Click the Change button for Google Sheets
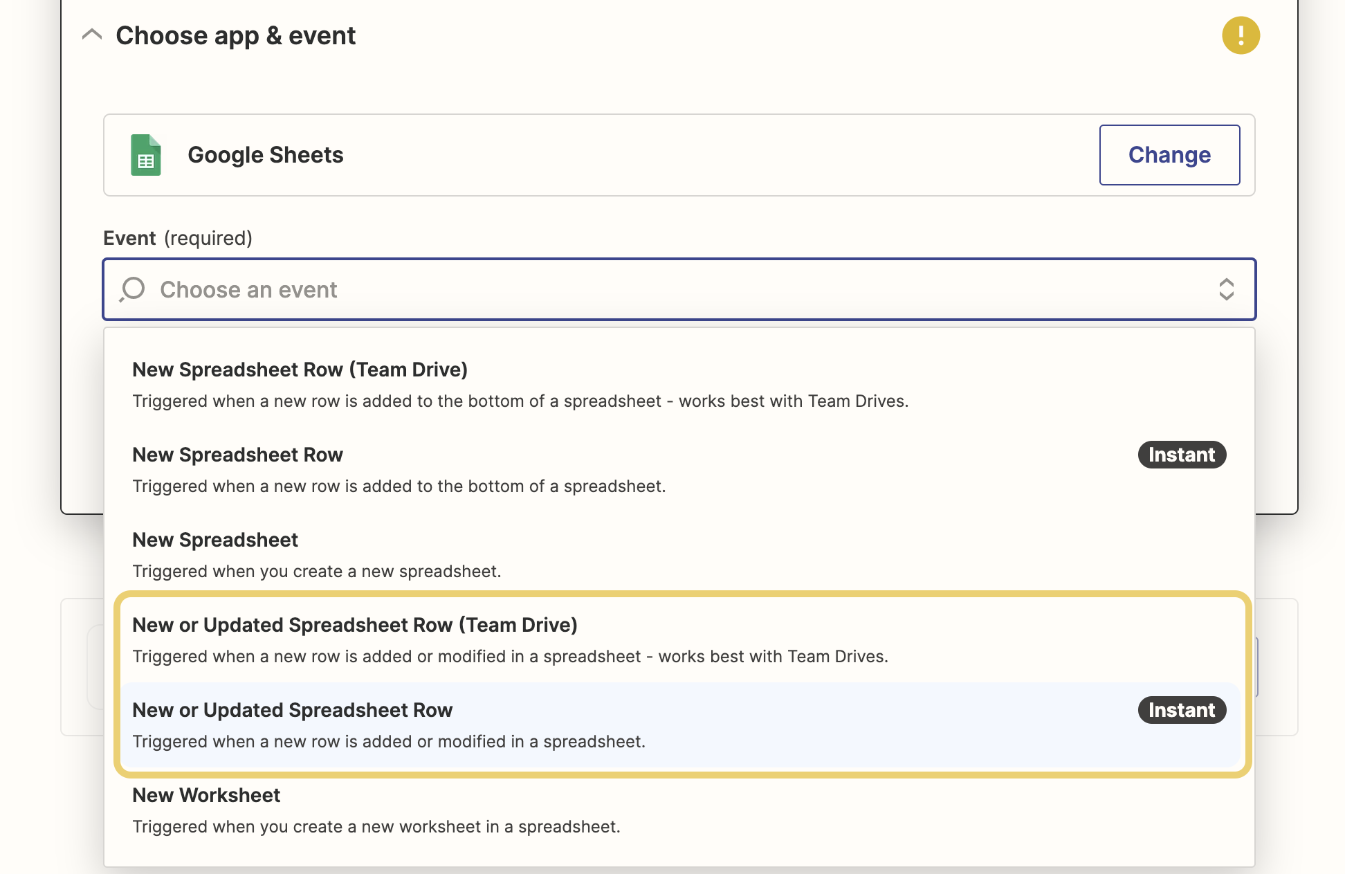This screenshot has width=1345, height=874. click(1169, 155)
